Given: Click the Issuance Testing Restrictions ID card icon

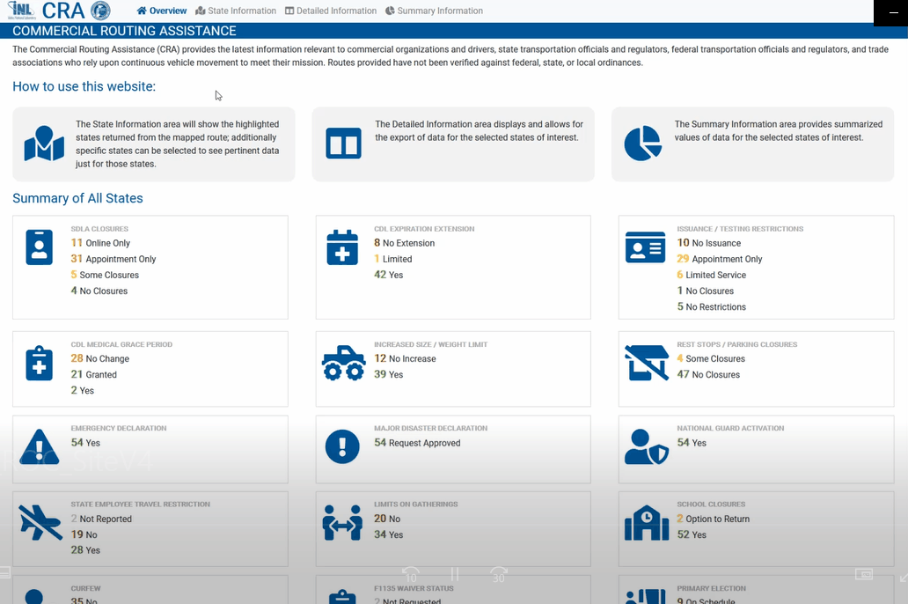Looking at the screenshot, I should coord(645,247).
